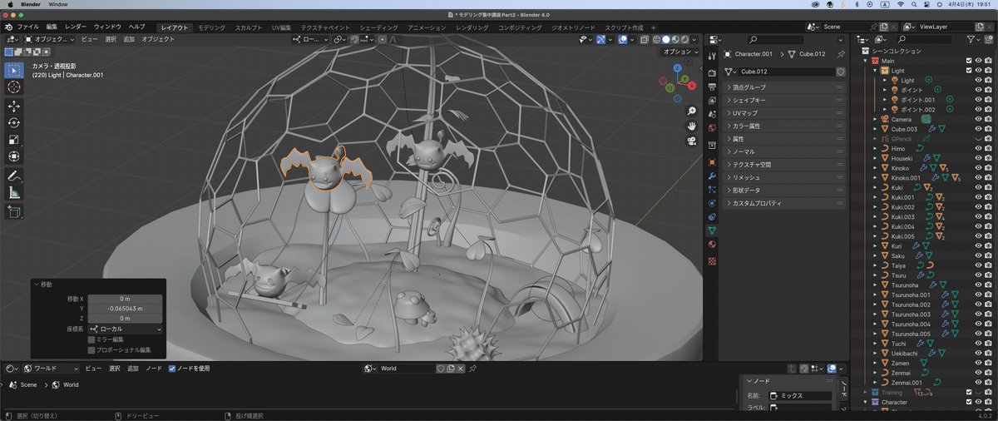Open the Render properties tab
This screenshot has width=998, height=421.
(x=711, y=72)
